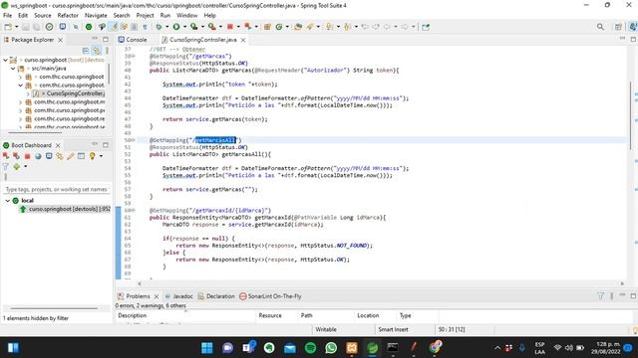Click the Resource column header
Screen dimensions: 638x358
pyautogui.click(x=270, y=316)
